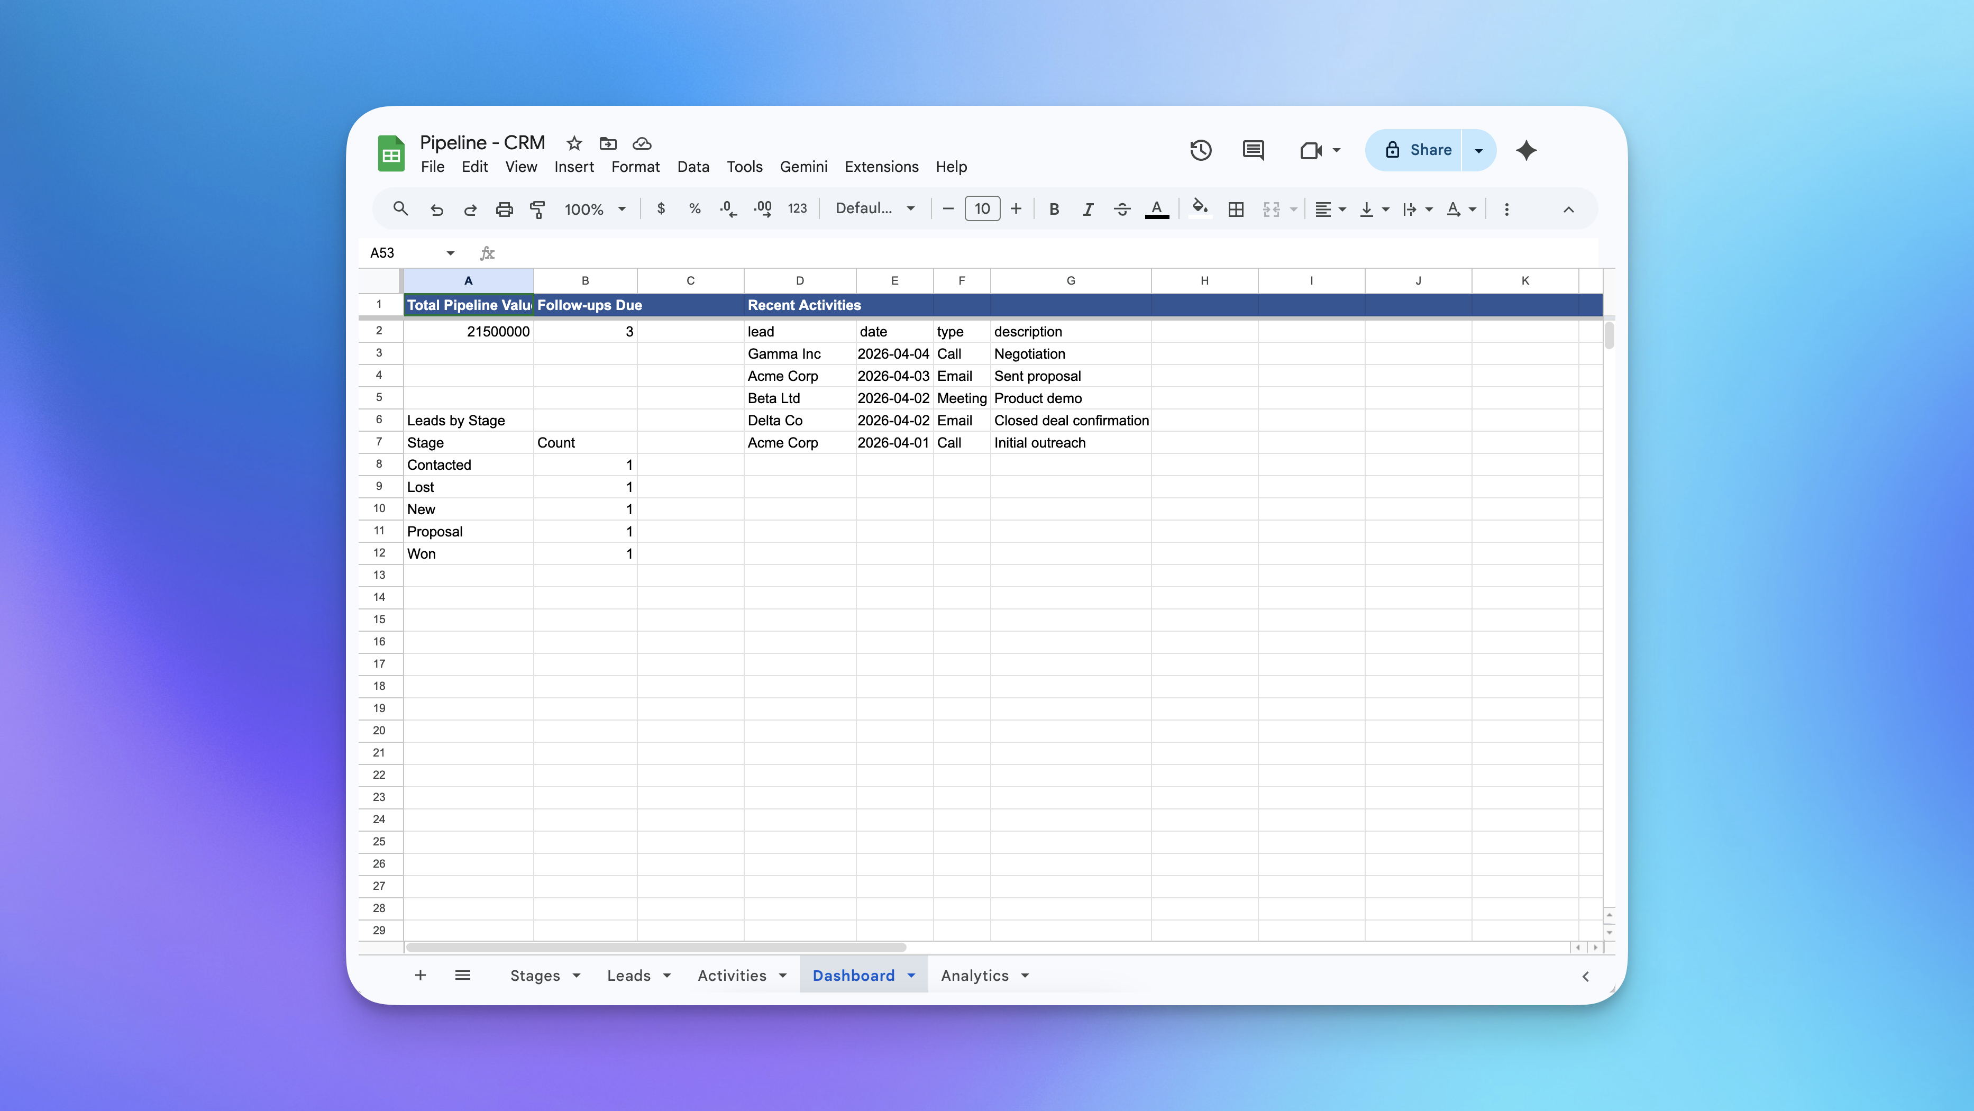Click the Search icon in toolbar
Viewport: 1974px width, 1111px height.
coord(400,208)
